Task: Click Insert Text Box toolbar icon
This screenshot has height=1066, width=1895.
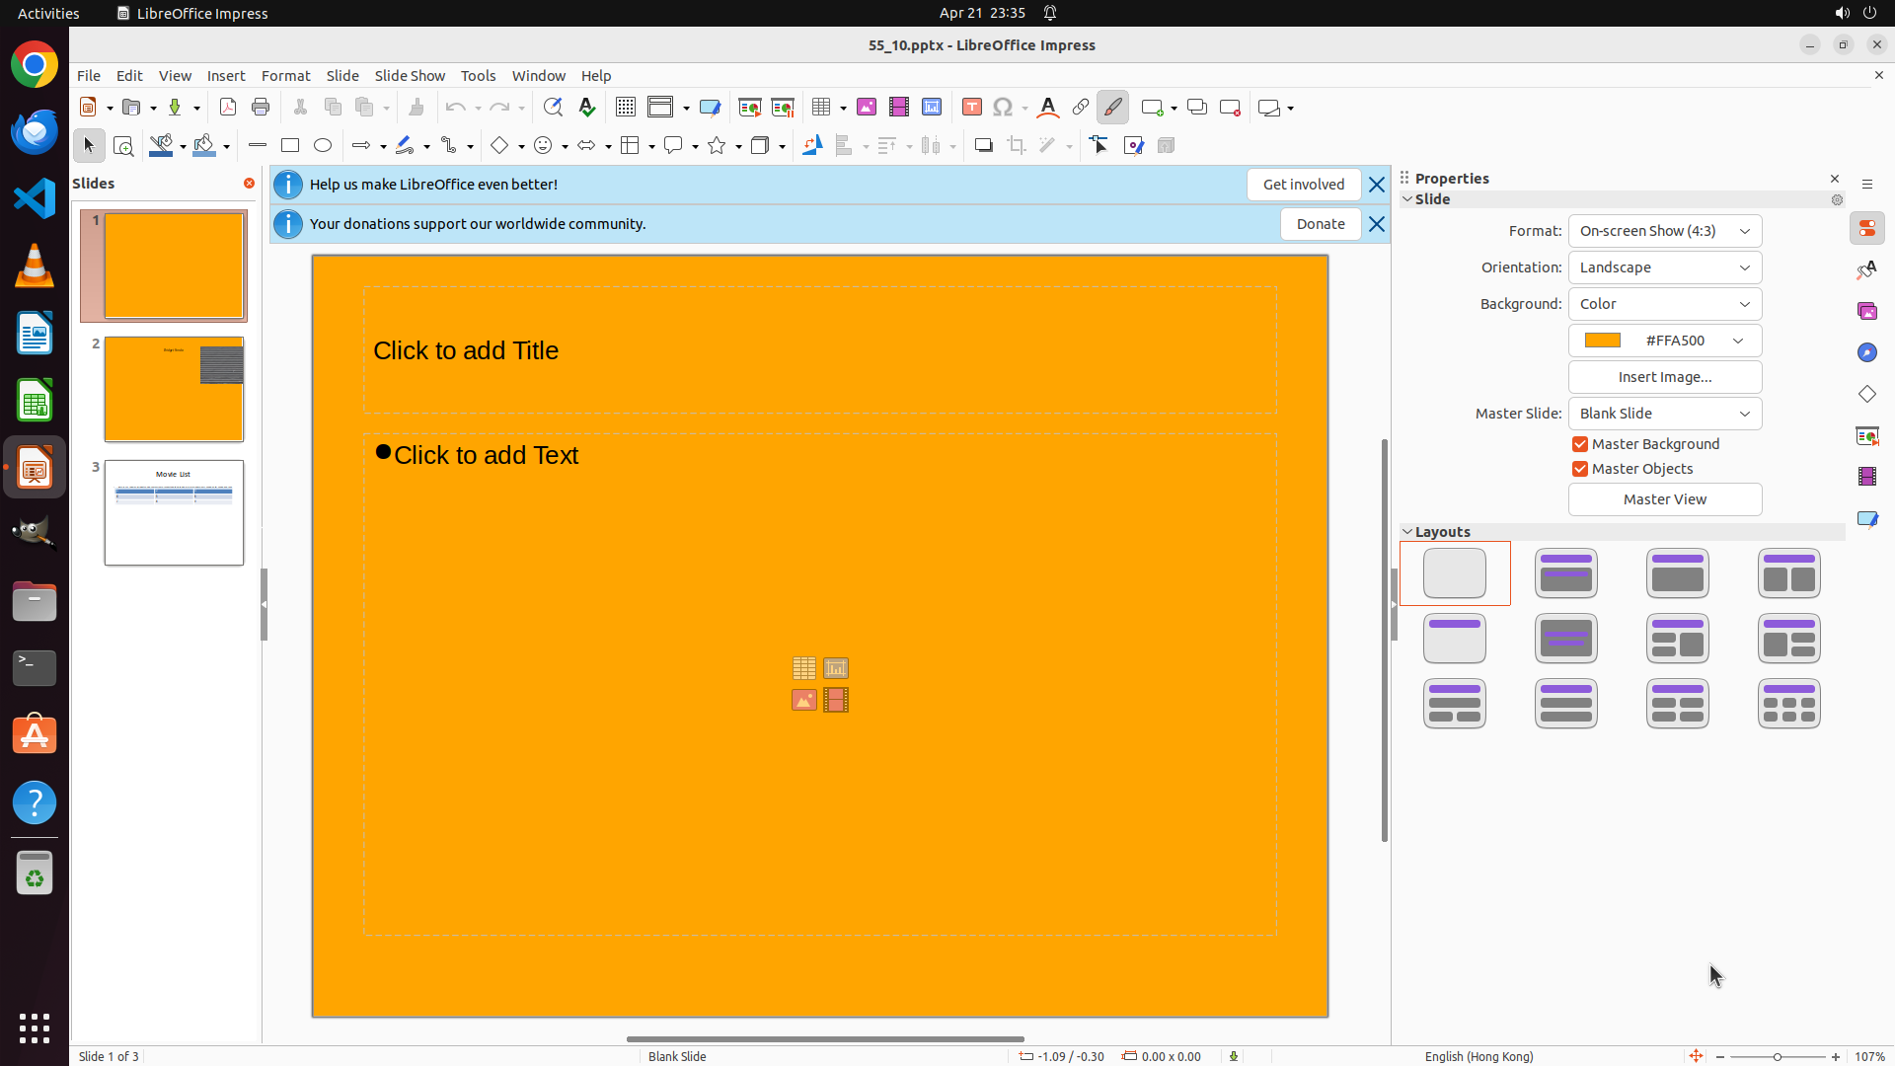Action: click(x=971, y=108)
